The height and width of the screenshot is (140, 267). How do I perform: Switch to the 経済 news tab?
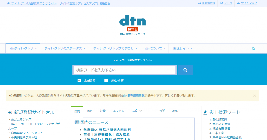[x=103, y=111]
